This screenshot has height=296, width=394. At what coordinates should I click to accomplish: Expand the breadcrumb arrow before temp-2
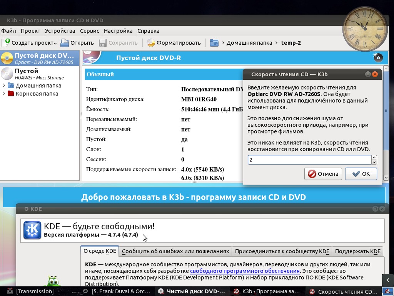click(x=276, y=43)
